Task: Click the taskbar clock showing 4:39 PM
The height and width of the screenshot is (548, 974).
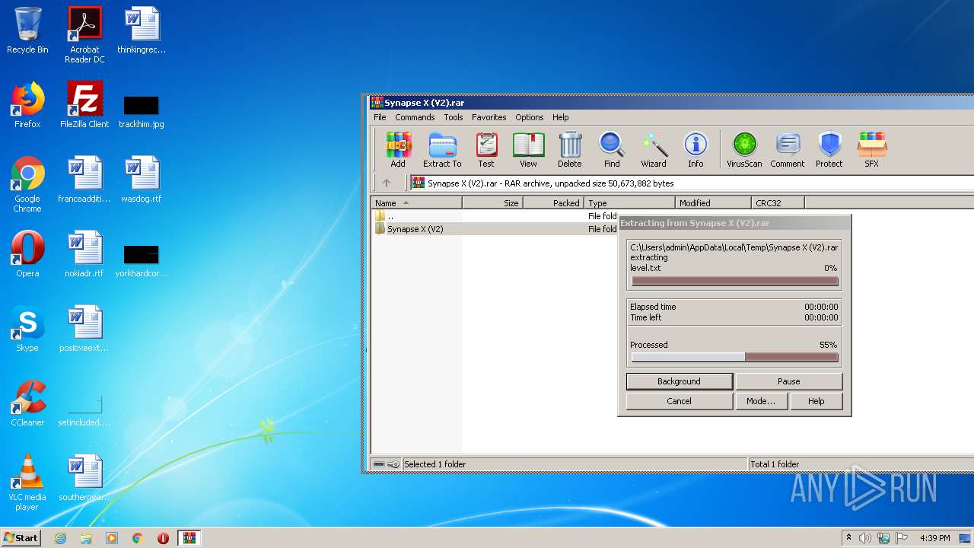Action: pos(934,538)
